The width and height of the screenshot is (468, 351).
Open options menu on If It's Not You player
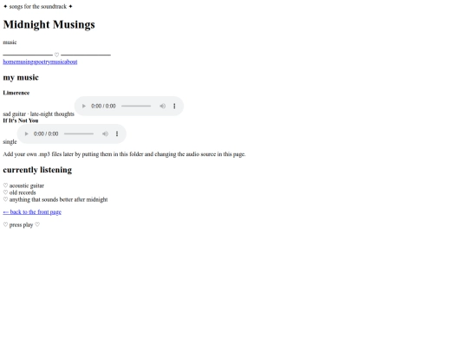coord(117,133)
